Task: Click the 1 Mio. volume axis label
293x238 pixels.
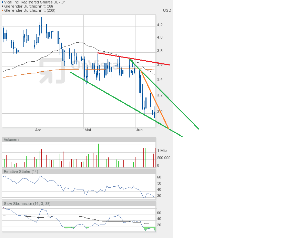Action: 162,151
